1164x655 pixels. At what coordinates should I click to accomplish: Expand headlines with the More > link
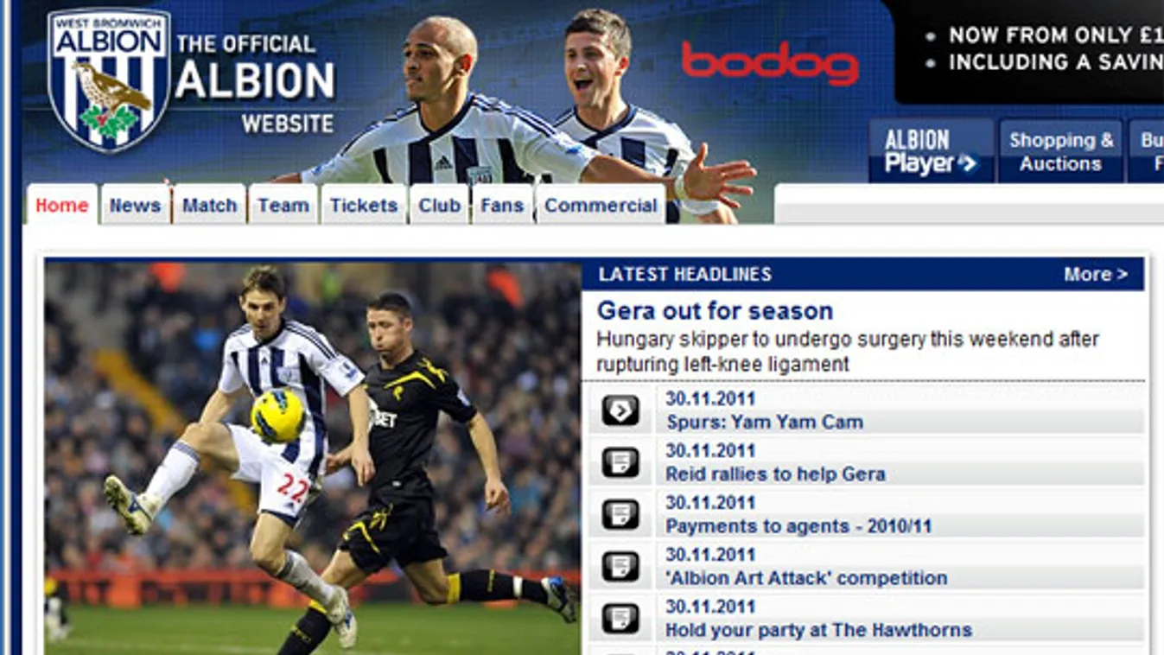click(x=1096, y=274)
